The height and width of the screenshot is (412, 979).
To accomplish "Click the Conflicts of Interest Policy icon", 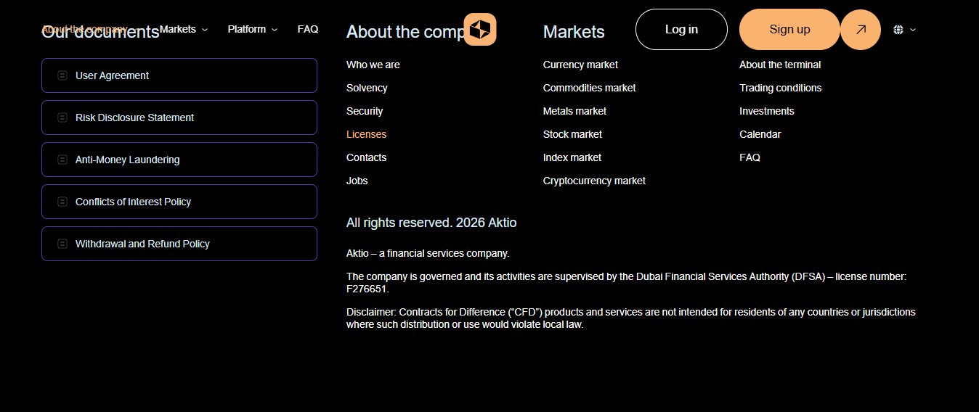I will [x=62, y=202].
